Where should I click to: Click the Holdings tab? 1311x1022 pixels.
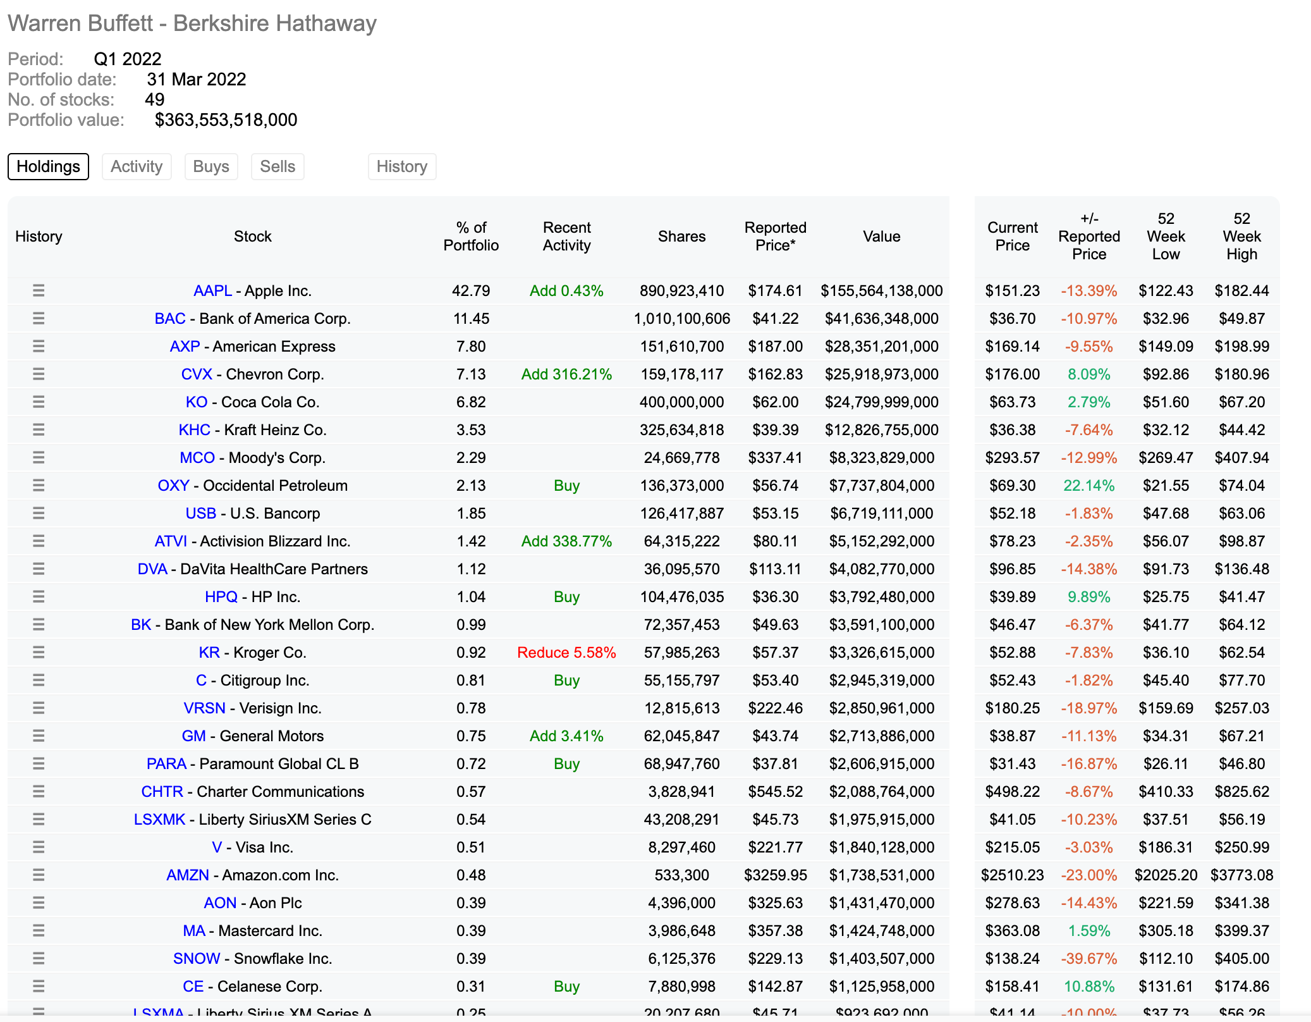coord(48,166)
